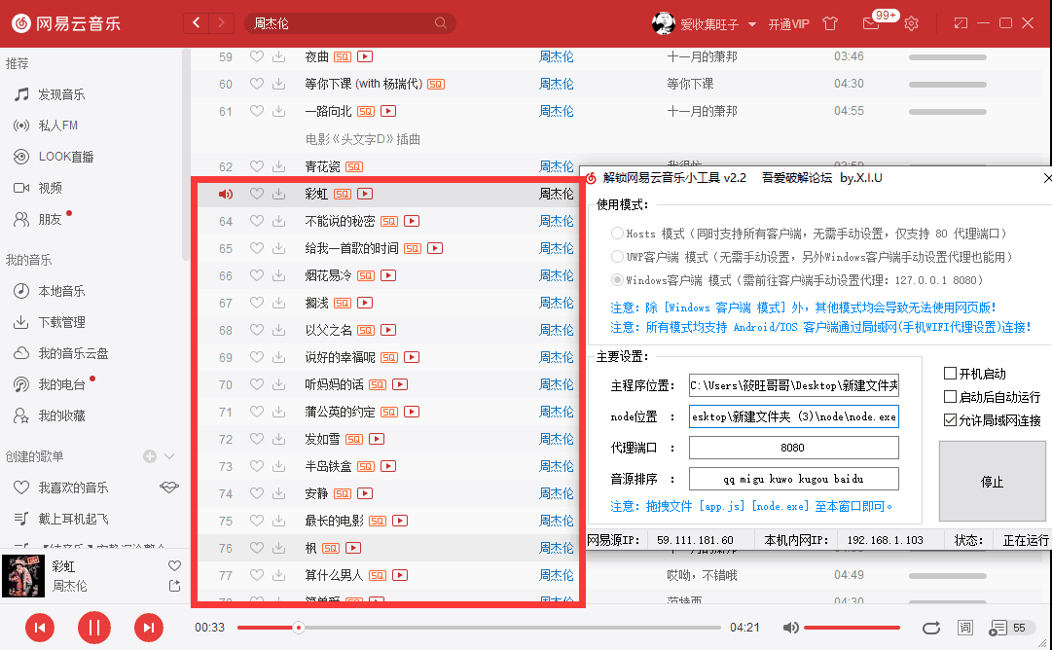Click the 代理端口 field showing 8080

tap(794, 448)
